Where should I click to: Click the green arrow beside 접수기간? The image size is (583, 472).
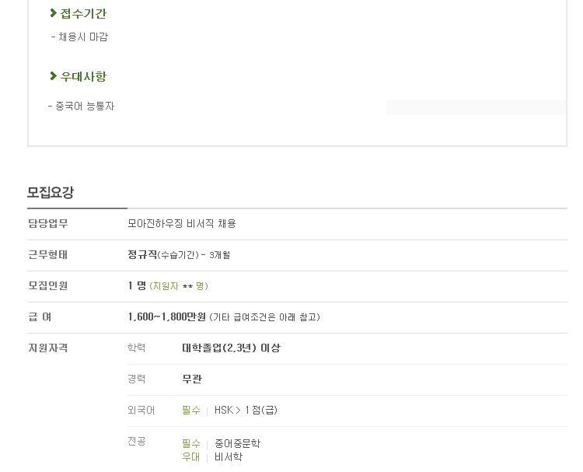point(53,13)
